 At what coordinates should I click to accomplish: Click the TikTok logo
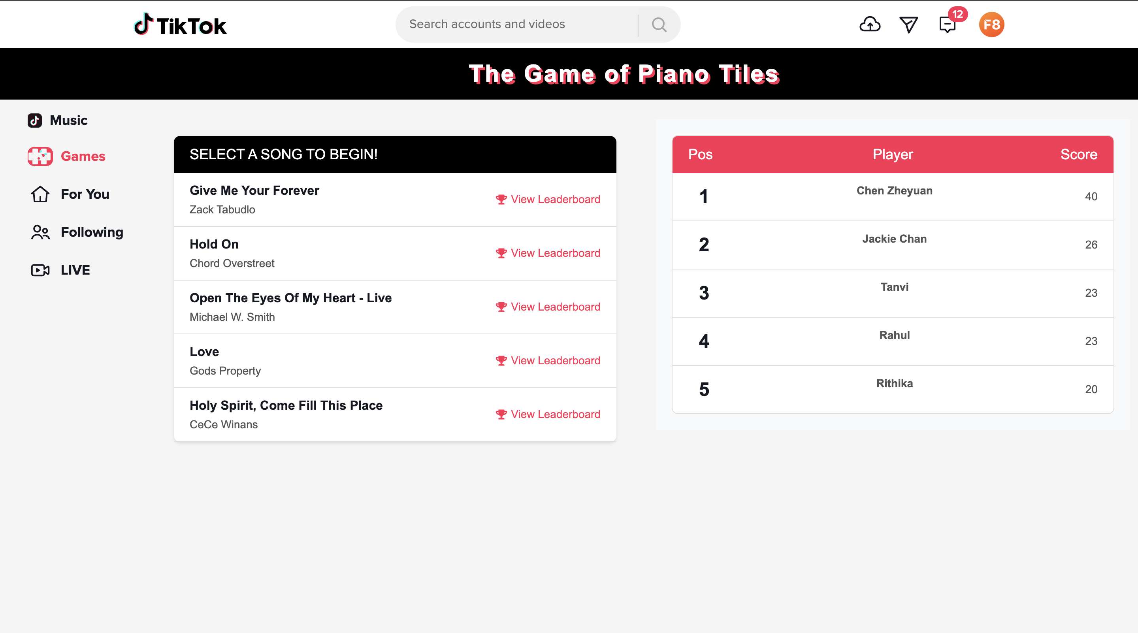coord(180,24)
